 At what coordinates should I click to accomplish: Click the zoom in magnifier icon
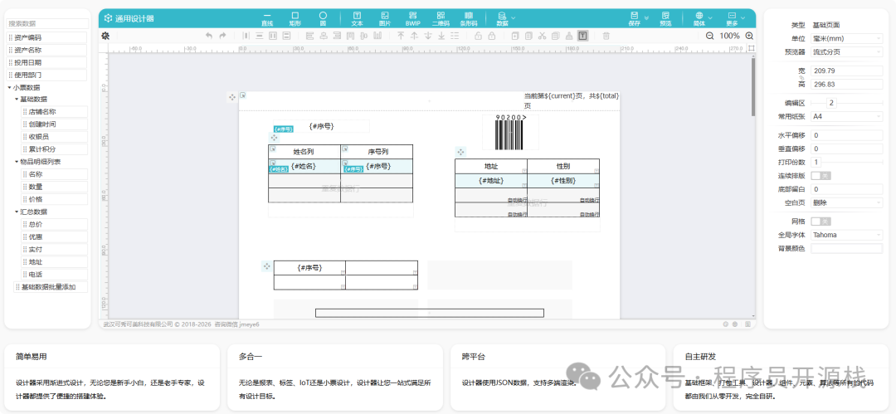[749, 36]
